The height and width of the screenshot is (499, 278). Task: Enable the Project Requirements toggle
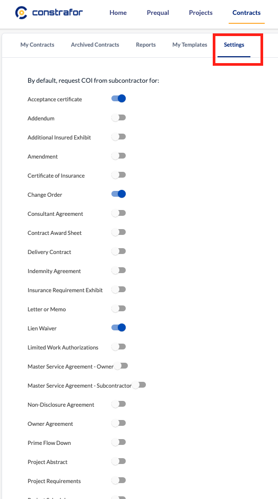[118, 480]
